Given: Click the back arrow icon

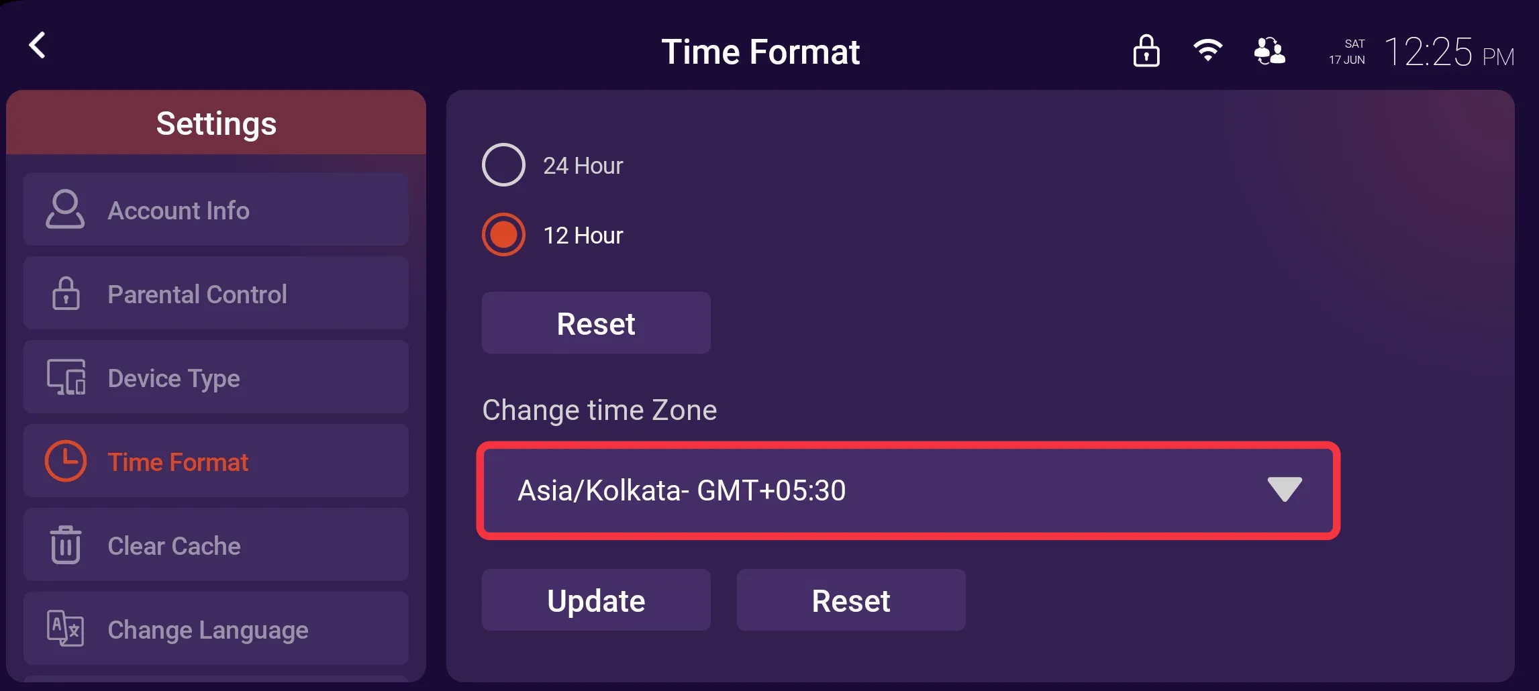Looking at the screenshot, I should [38, 46].
